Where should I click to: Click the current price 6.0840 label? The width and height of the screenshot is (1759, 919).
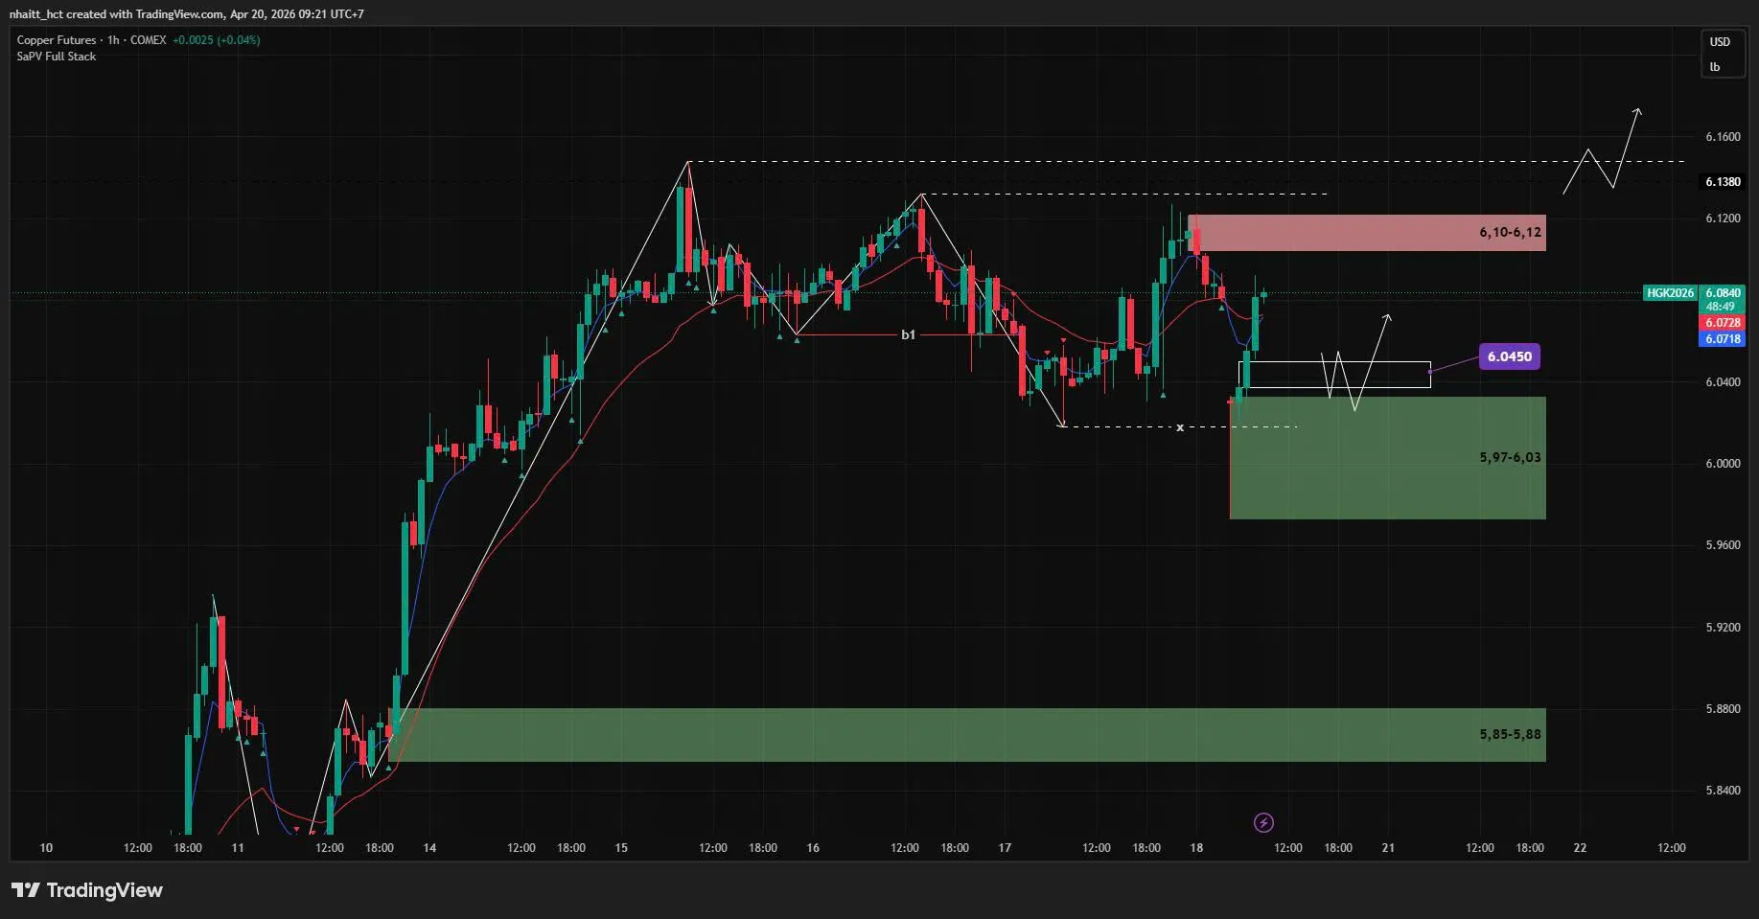point(1723,293)
